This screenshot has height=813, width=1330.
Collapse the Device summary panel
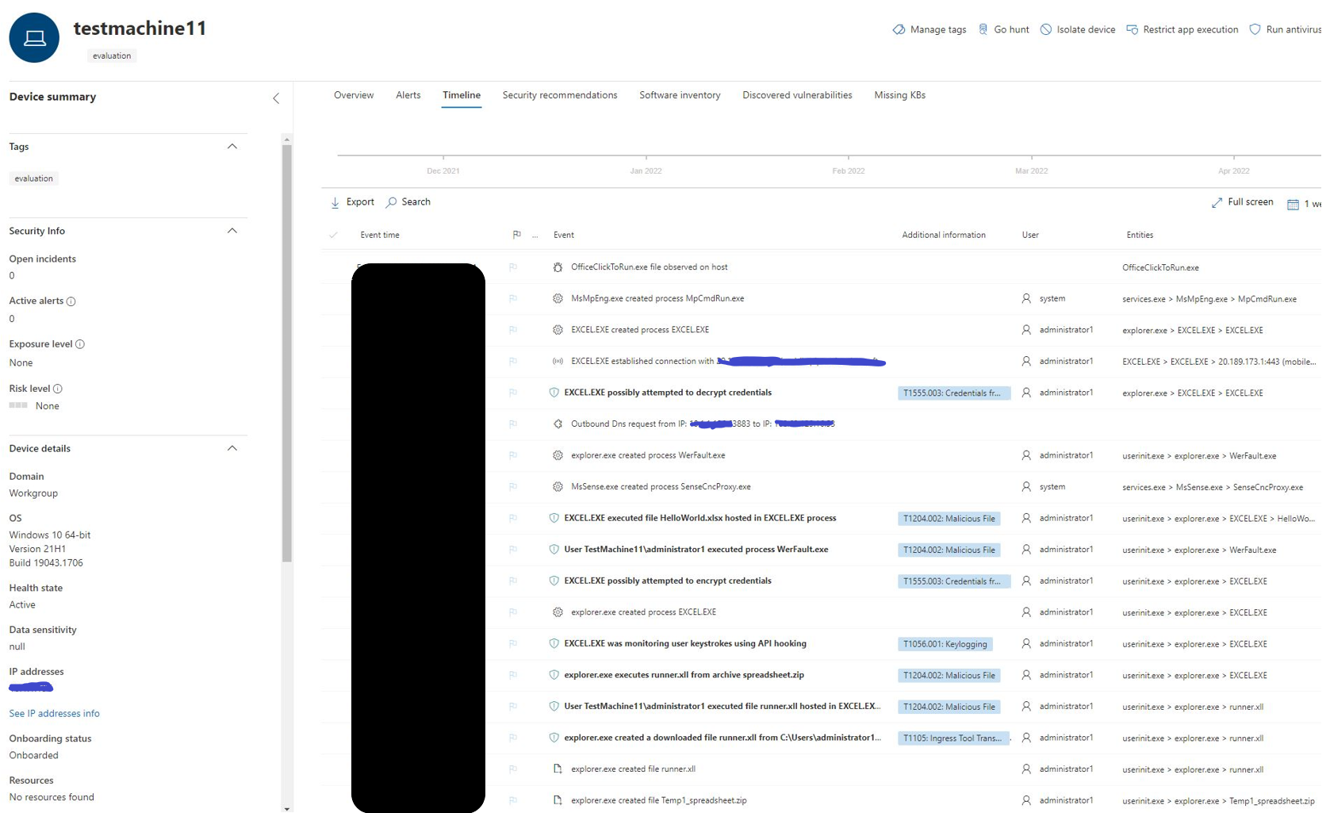point(276,98)
